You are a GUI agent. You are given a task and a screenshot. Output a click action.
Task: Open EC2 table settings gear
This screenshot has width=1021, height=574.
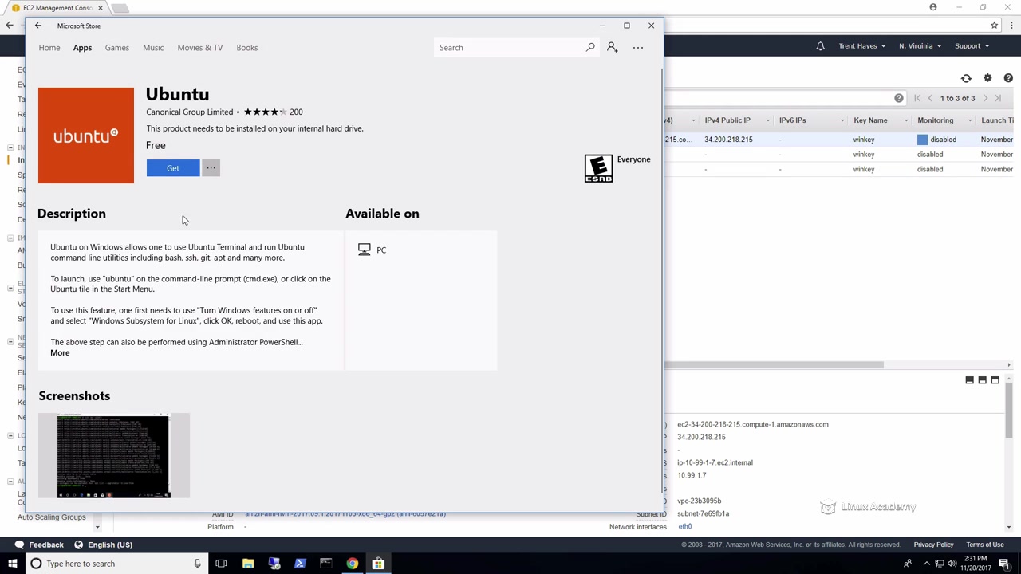tap(987, 78)
